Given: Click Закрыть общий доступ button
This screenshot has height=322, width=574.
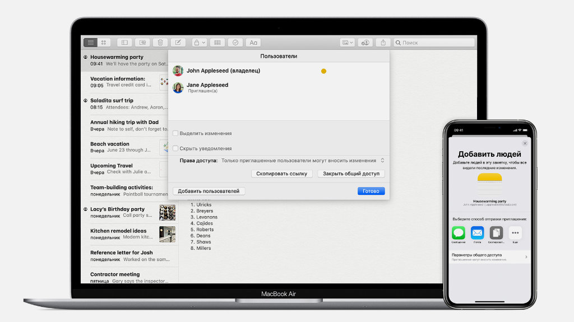Looking at the screenshot, I should click(351, 174).
